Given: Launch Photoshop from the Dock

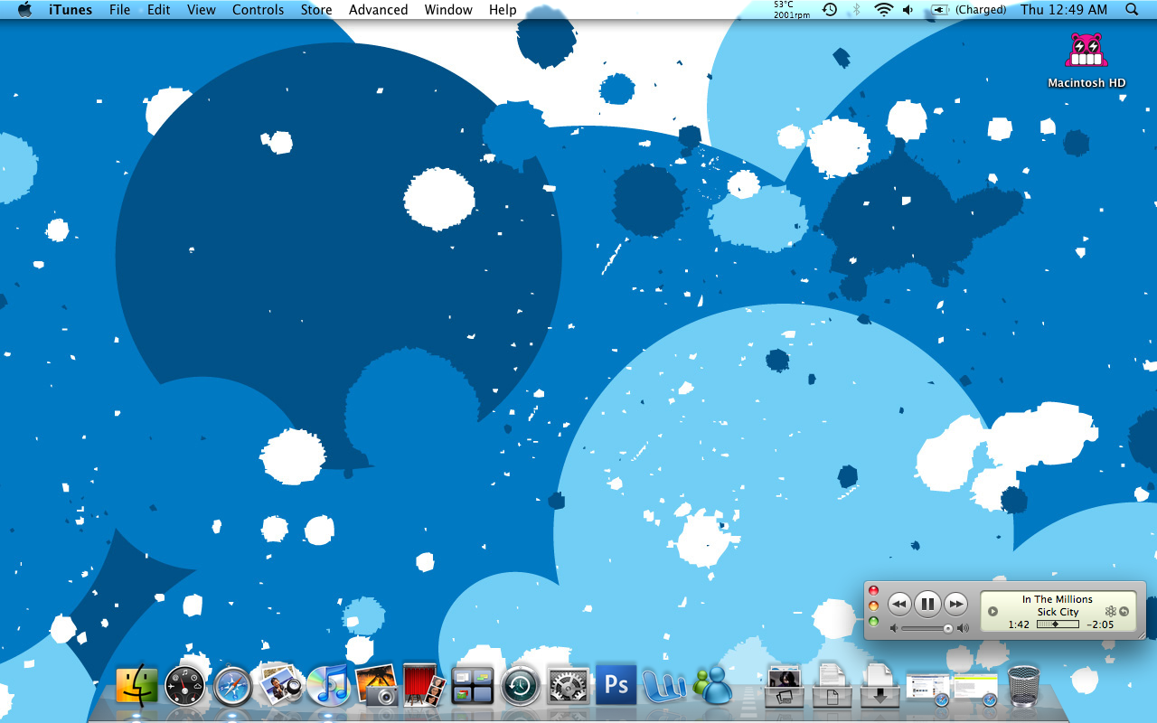Looking at the screenshot, I should point(616,686).
